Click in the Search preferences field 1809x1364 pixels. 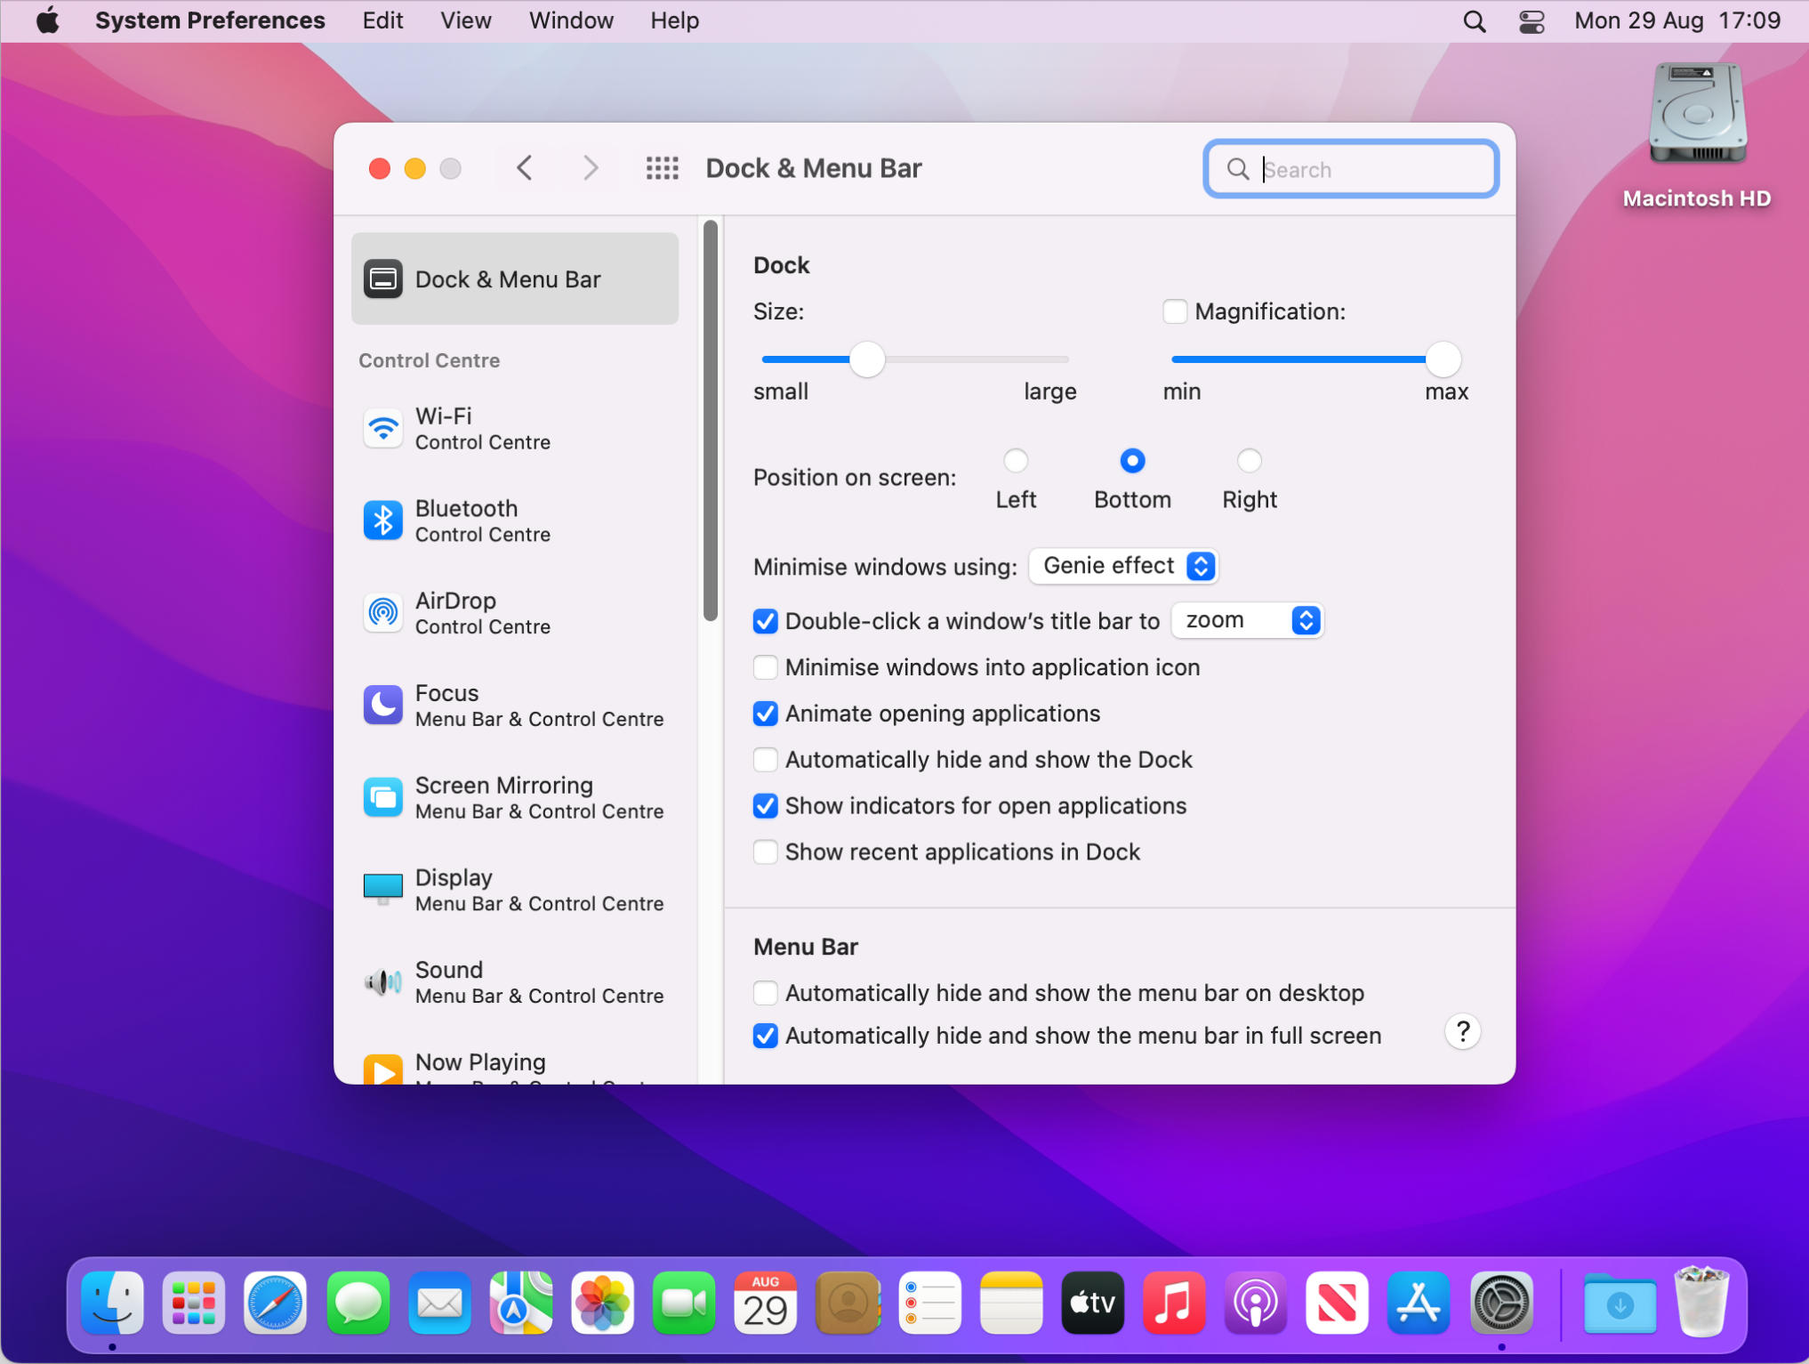1351,169
